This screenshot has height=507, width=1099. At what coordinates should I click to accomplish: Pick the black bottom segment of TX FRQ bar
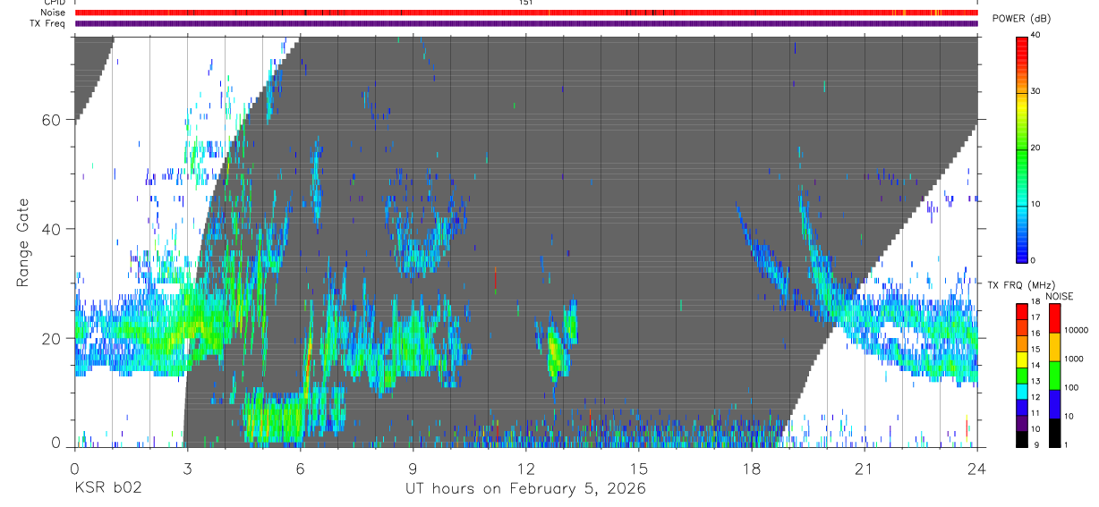tap(1022, 438)
